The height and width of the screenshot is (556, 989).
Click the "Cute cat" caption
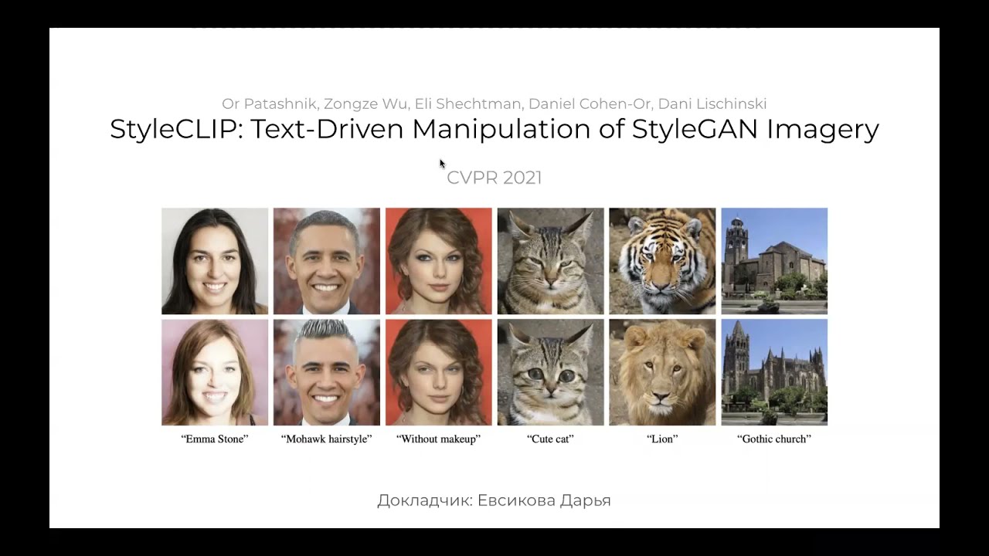pos(550,439)
